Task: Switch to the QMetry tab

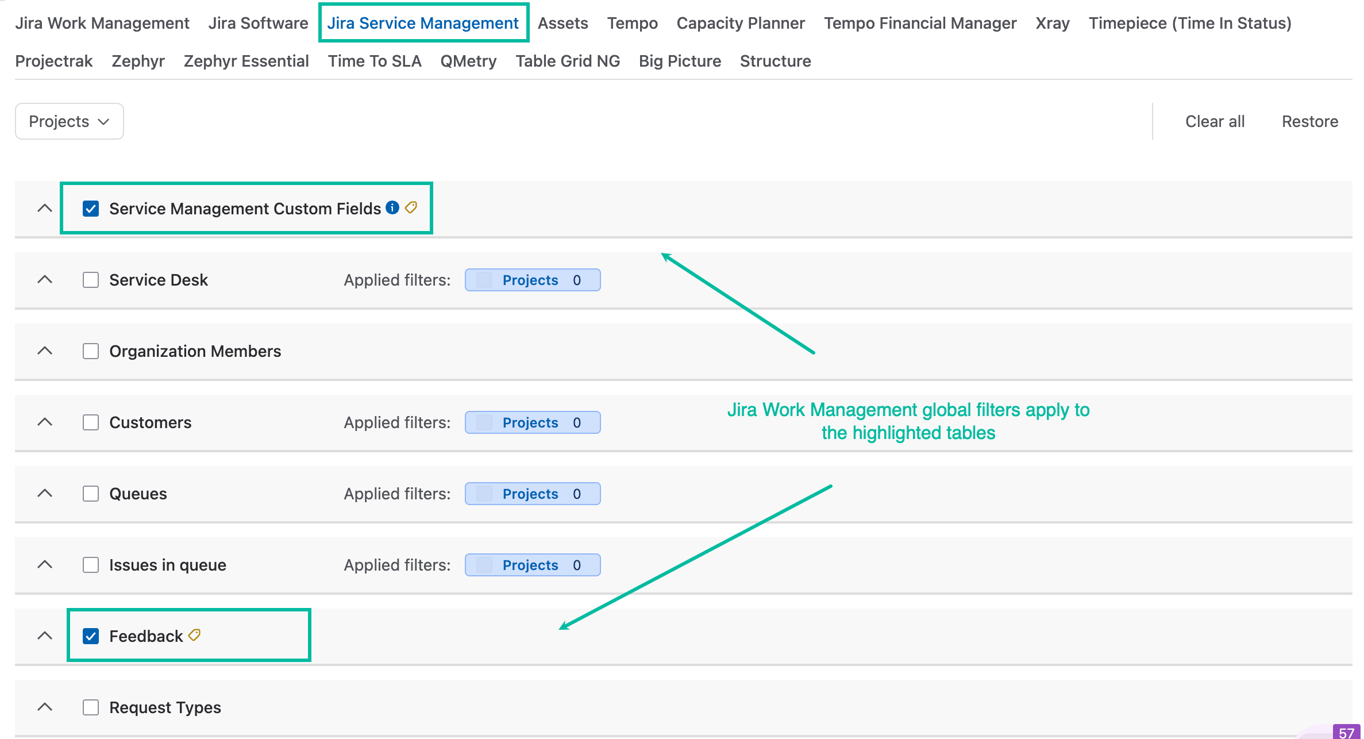Action: 468,61
